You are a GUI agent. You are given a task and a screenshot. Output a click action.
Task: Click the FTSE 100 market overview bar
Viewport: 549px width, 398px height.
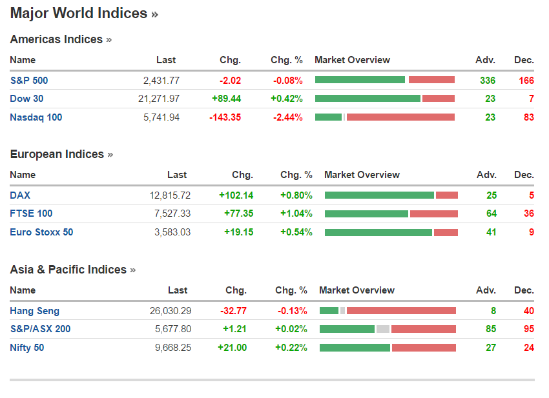click(391, 214)
